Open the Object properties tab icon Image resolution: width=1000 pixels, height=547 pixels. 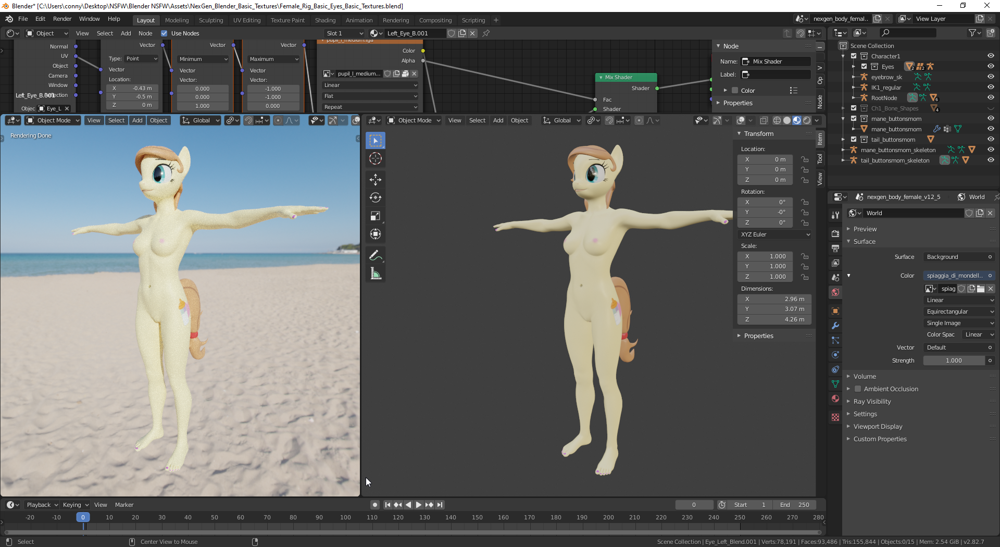(x=835, y=311)
